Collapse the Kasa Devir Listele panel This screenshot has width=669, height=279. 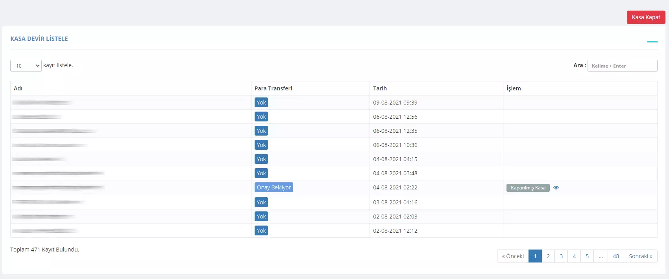(652, 41)
